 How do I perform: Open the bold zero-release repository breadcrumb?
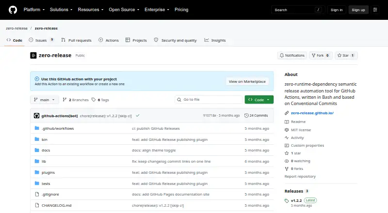46,28
